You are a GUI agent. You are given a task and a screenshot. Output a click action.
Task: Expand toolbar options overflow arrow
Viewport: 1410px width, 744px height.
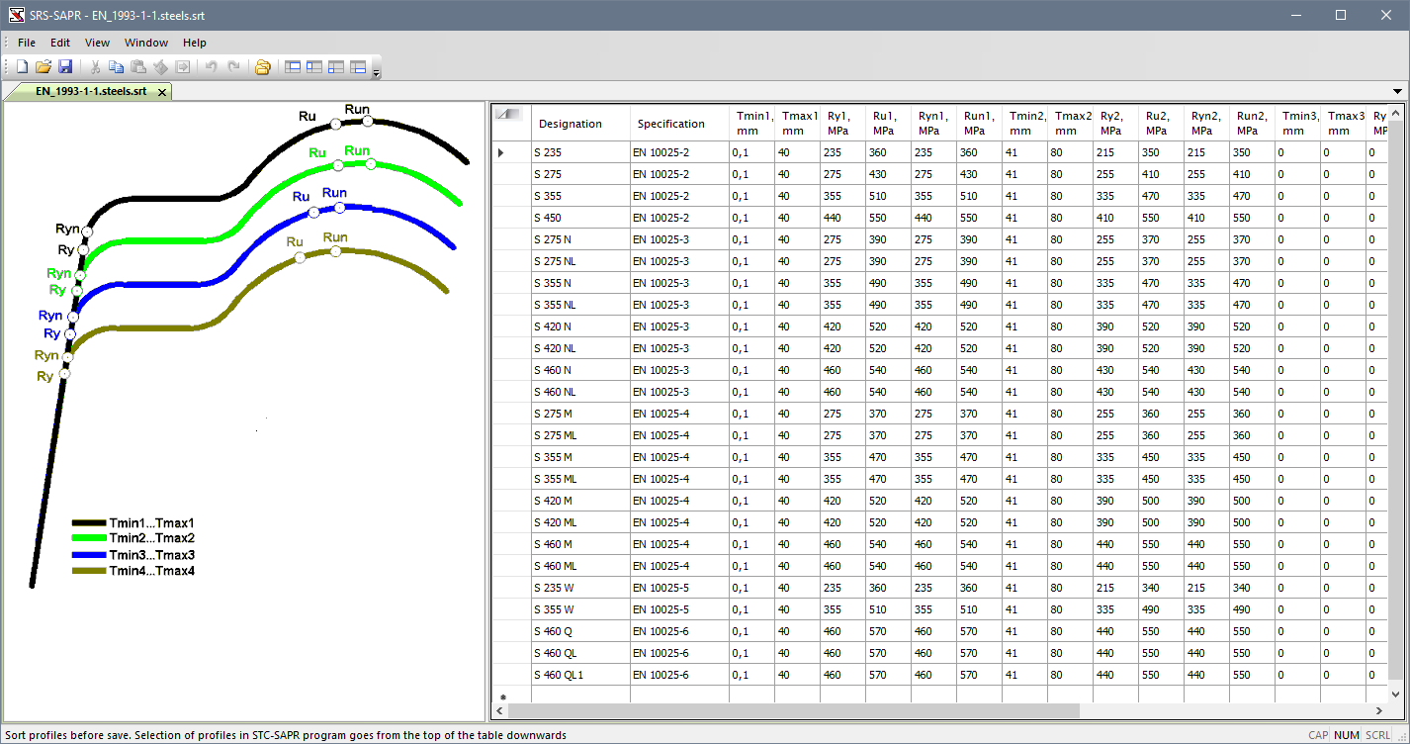(376, 71)
